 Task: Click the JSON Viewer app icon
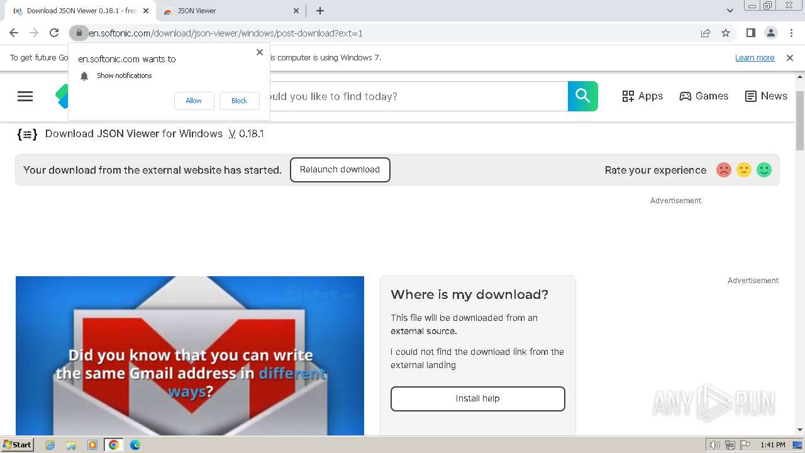[x=27, y=134]
